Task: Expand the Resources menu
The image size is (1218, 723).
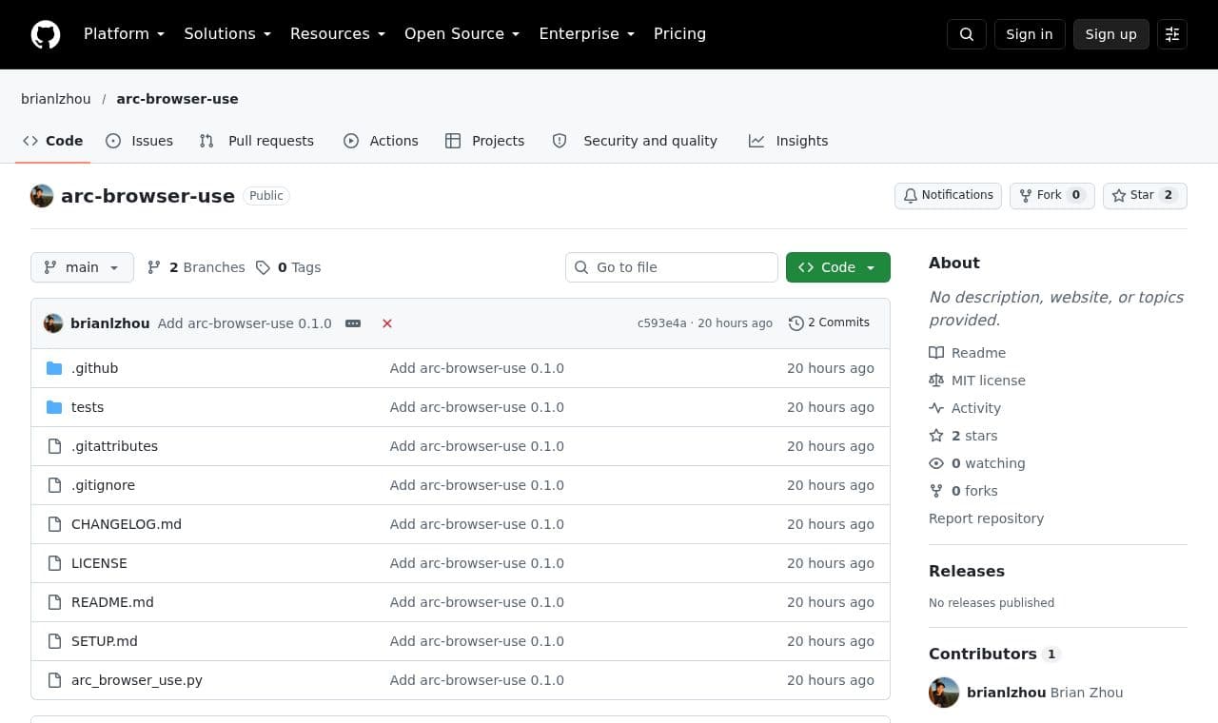Action: (338, 34)
